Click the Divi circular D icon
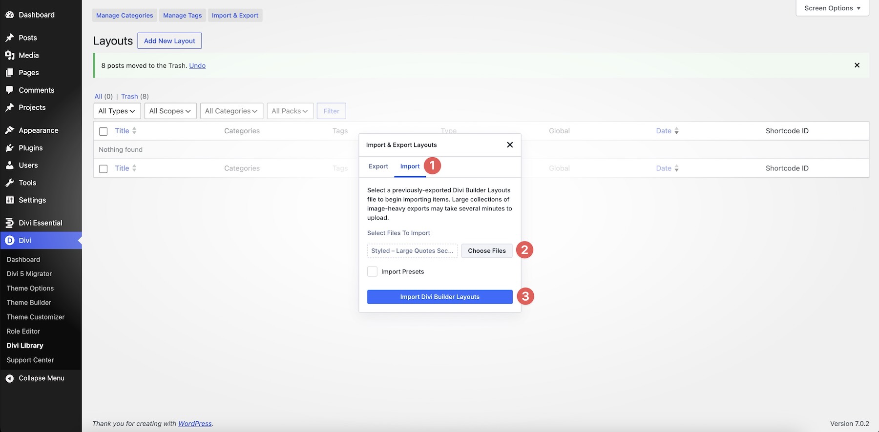Viewport: 879px width, 432px height. [10, 240]
